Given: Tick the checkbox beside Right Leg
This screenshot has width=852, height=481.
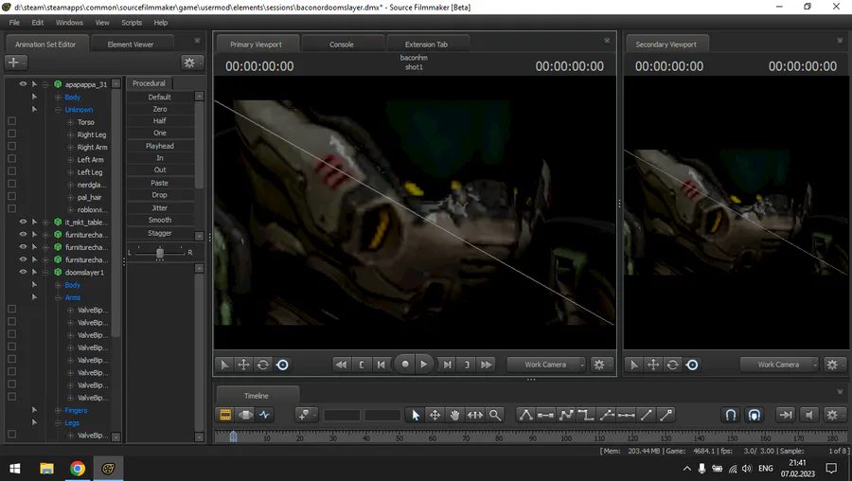Looking at the screenshot, I should click(x=12, y=134).
